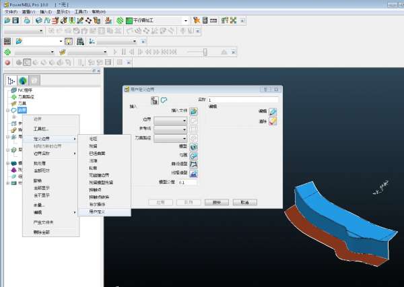Viewport: 404px width, 287px height.
Task: Toggle ViewMill red sphere button
Action: (7, 63)
